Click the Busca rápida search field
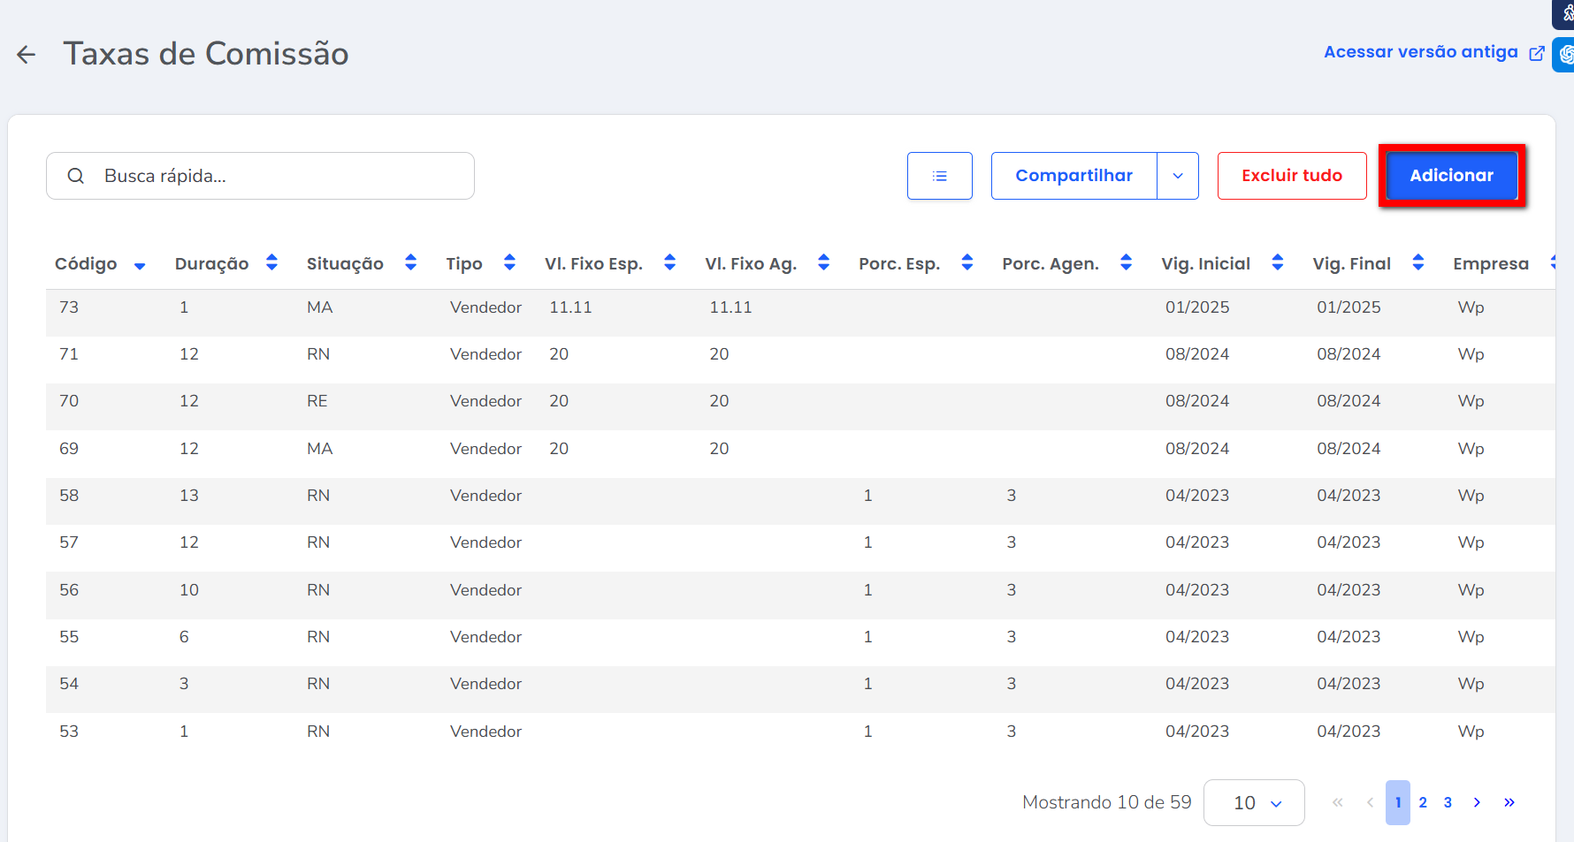The width and height of the screenshot is (1574, 842). coord(274,176)
